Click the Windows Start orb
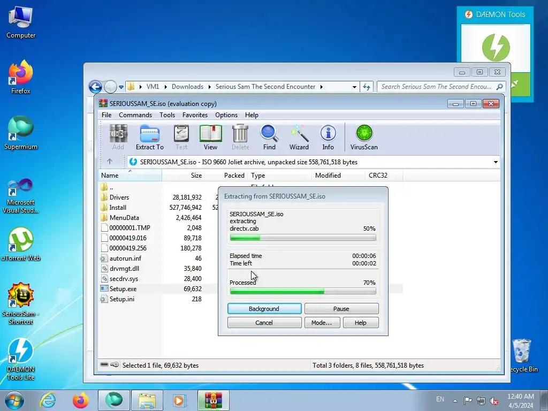 (x=14, y=400)
